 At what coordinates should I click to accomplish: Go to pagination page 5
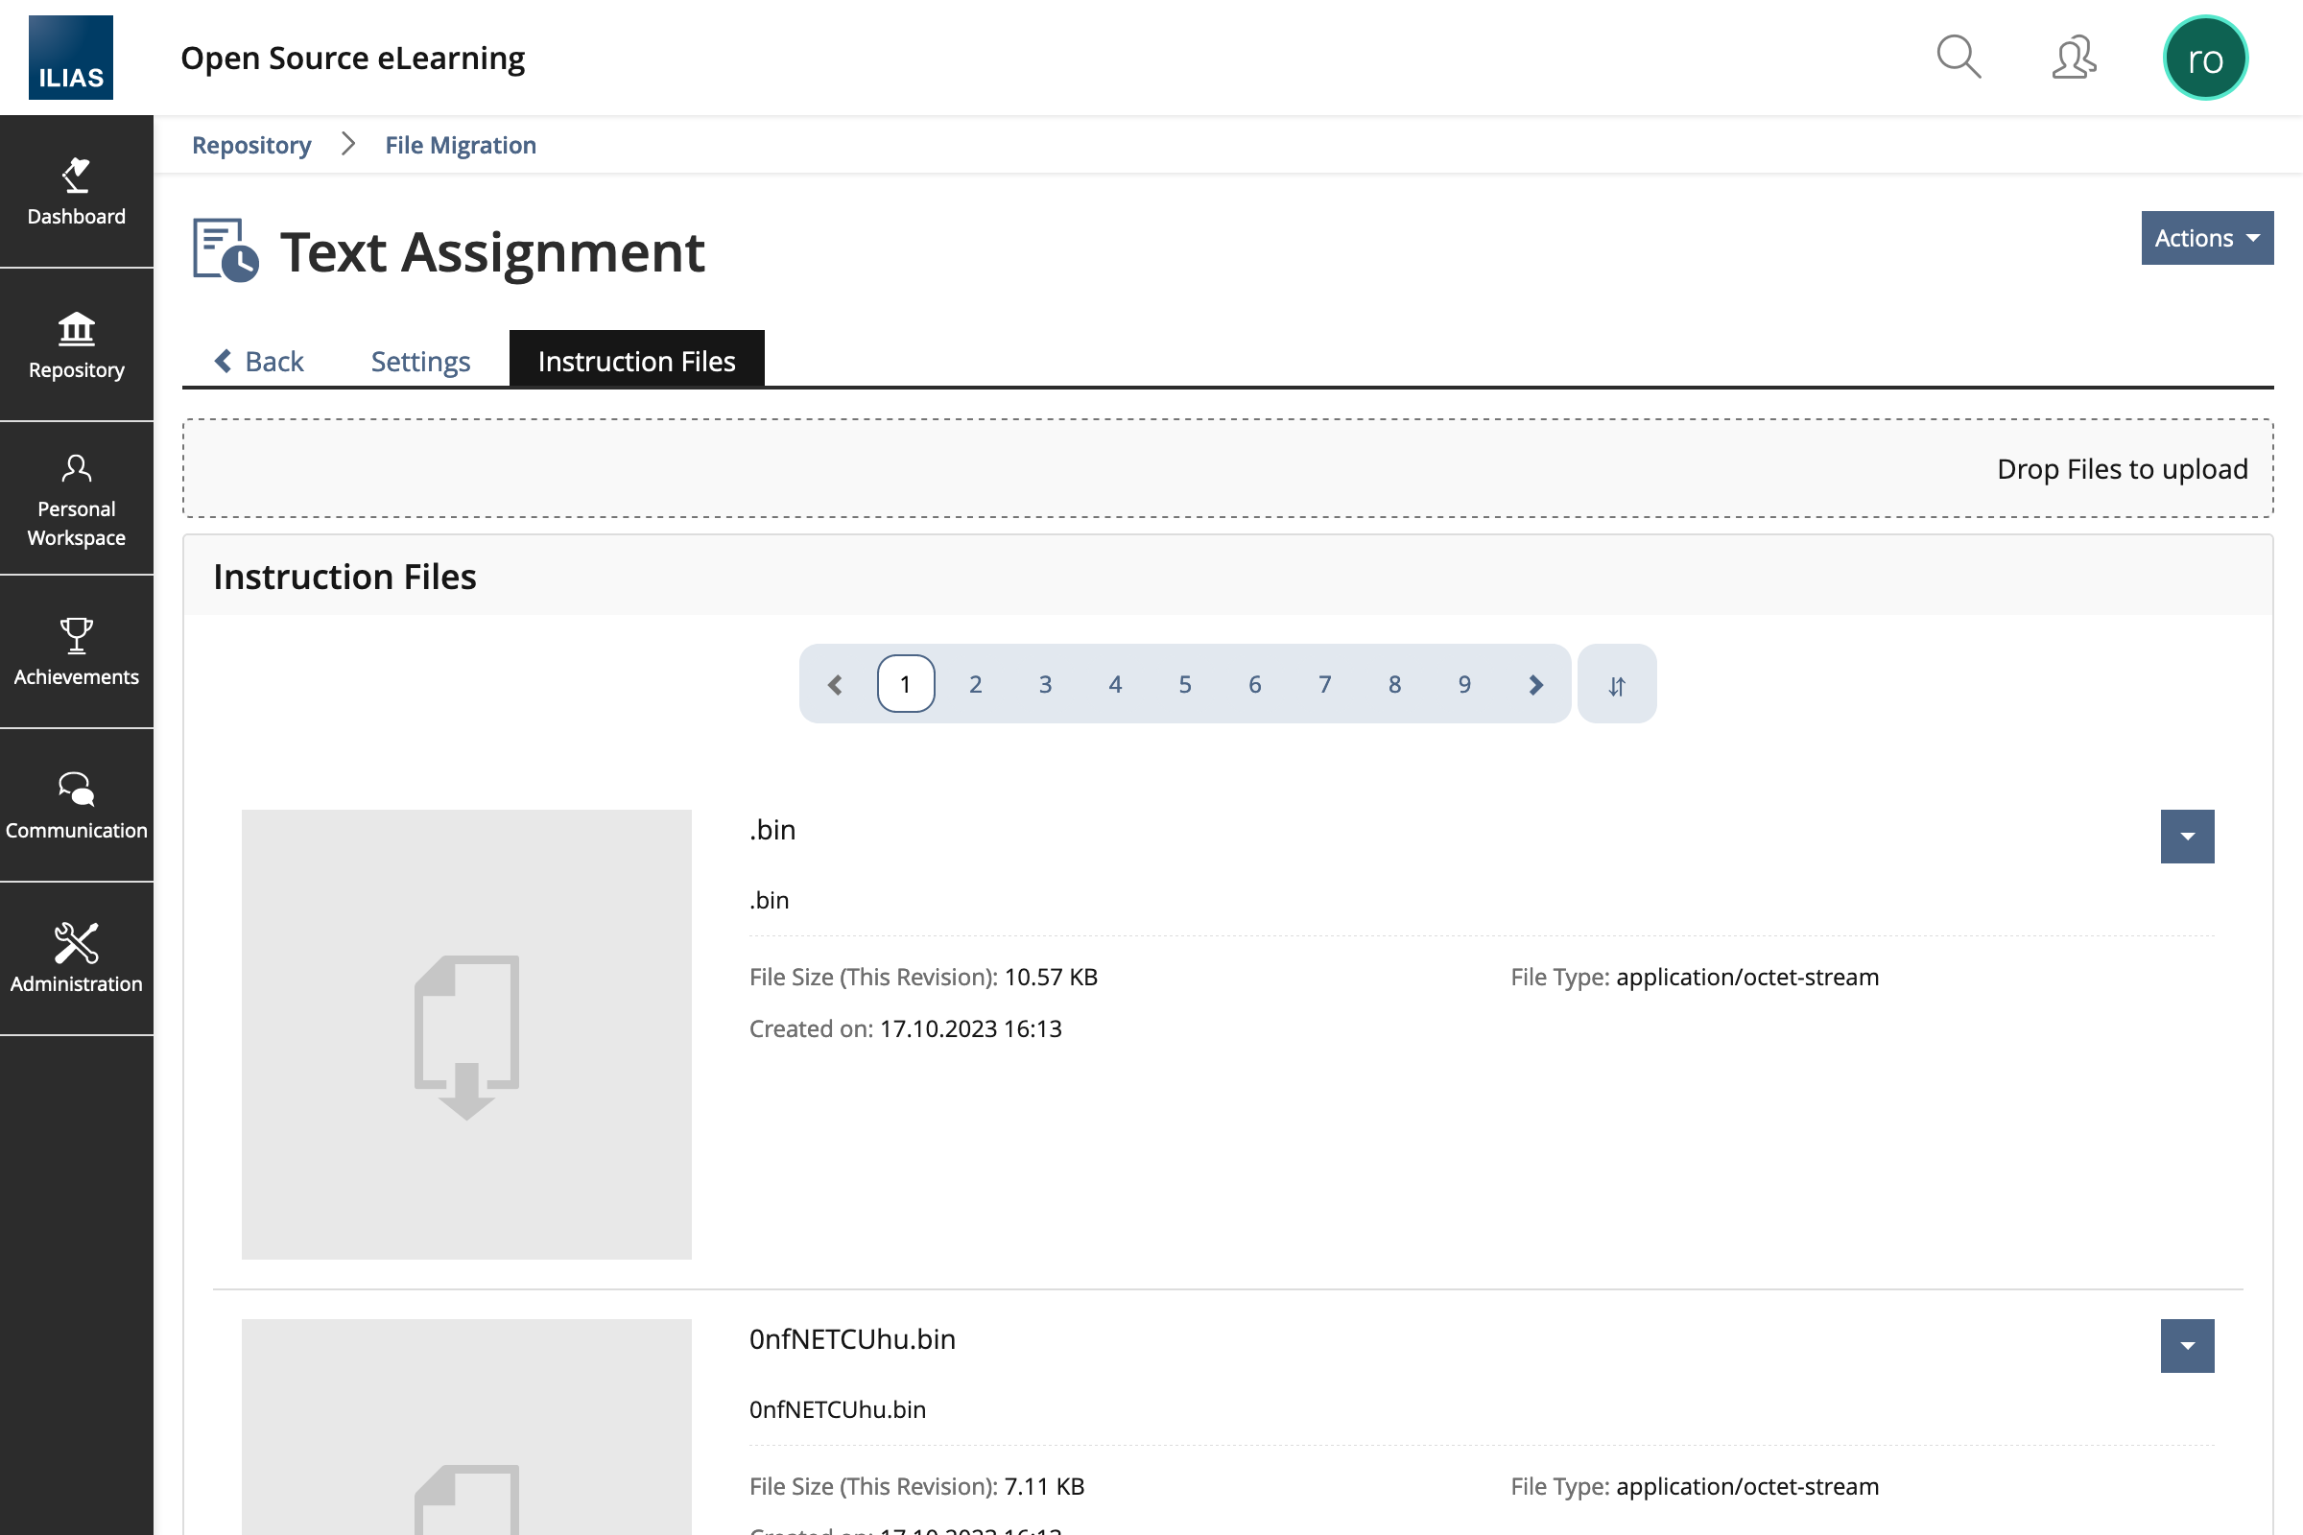tap(1185, 684)
